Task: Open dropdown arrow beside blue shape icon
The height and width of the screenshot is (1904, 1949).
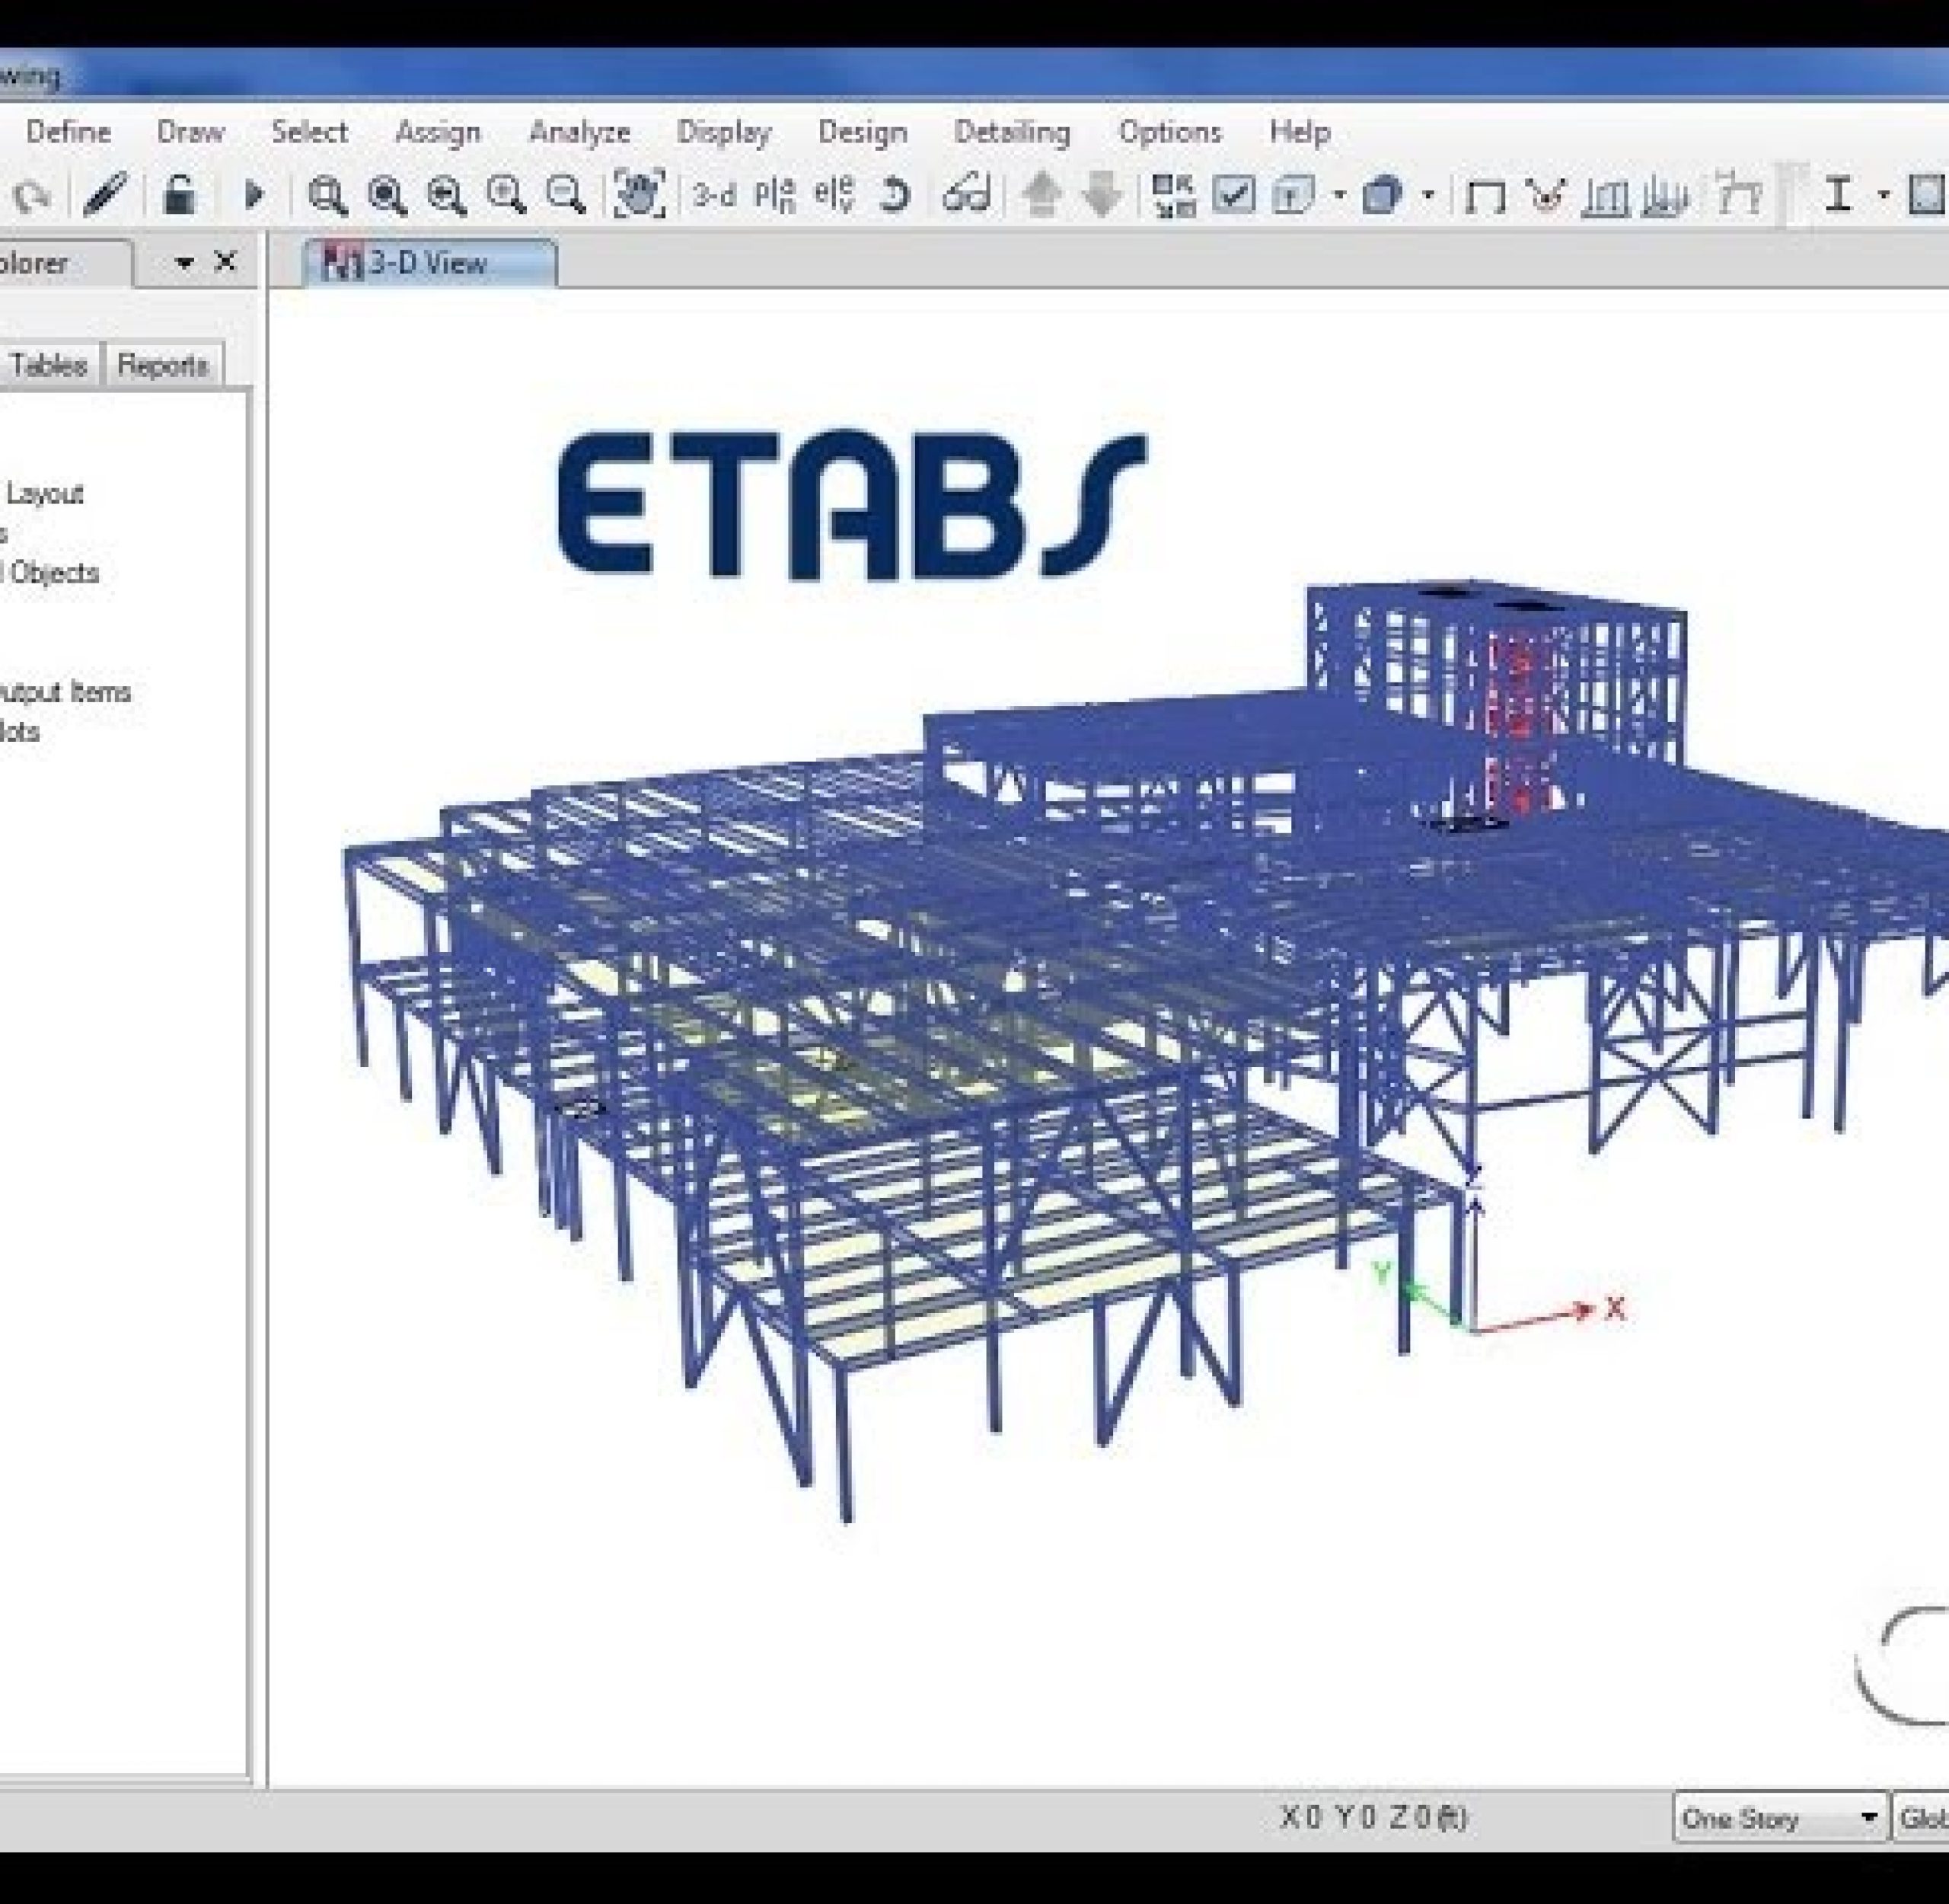Action: tap(1428, 195)
